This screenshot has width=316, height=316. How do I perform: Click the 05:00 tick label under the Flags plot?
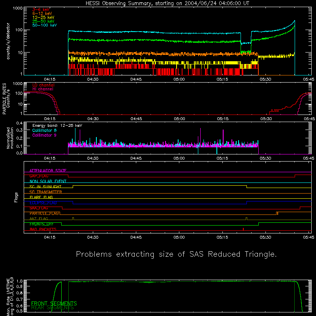179,237
